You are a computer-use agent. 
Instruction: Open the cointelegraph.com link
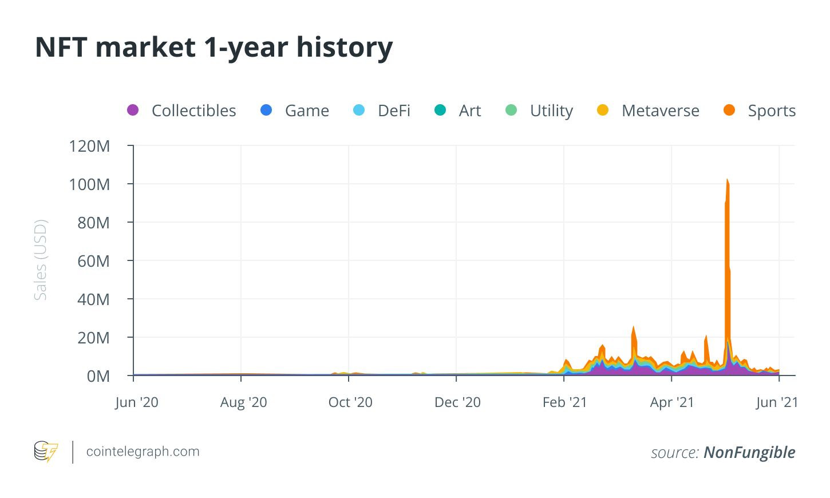pyautogui.click(x=143, y=452)
